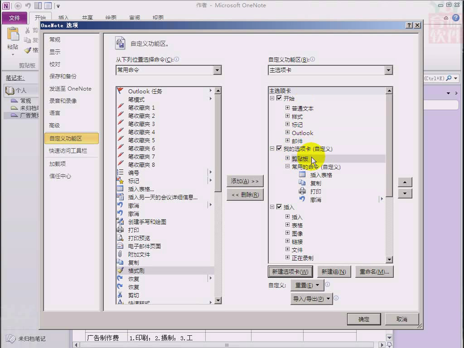Select the 笔收藏夹 1 pen icon
Image resolution: width=464 pixels, height=348 pixels.
coord(121,107)
